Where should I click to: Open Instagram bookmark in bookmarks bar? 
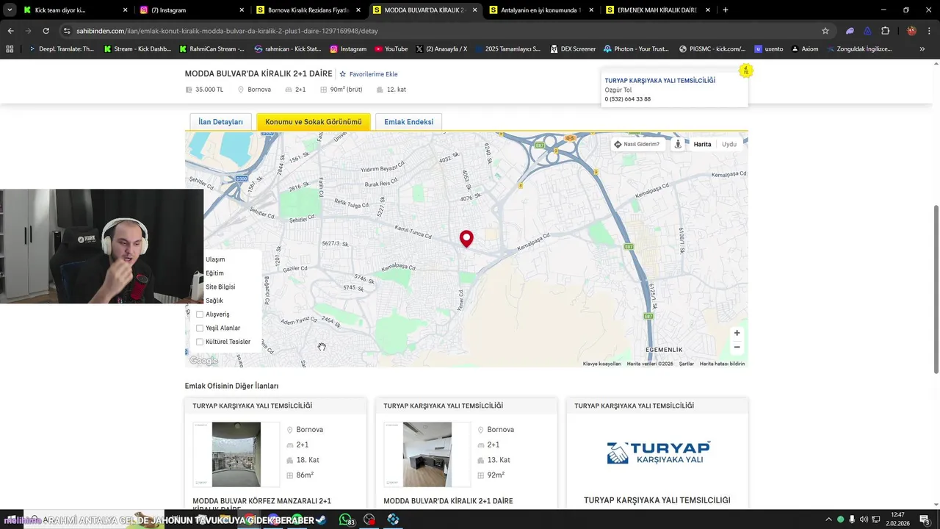348,48
